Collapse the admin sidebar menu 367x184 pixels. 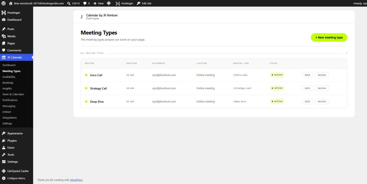point(16,178)
